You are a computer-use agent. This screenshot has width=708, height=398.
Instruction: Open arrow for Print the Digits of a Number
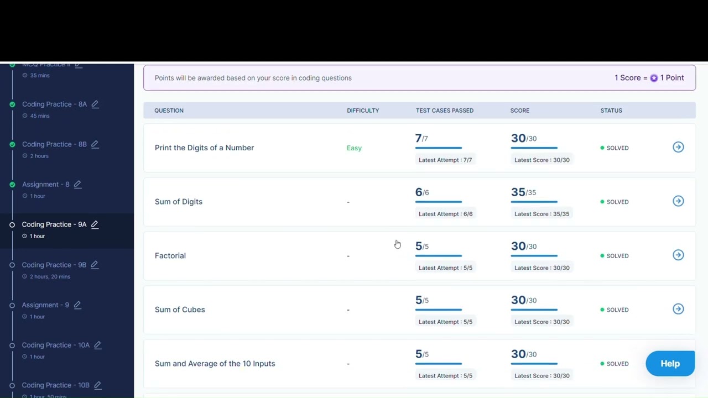(x=678, y=147)
